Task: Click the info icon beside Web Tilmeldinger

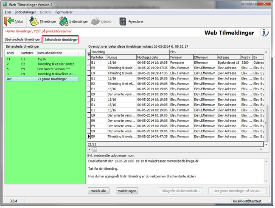Action: [x=264, y=32]
